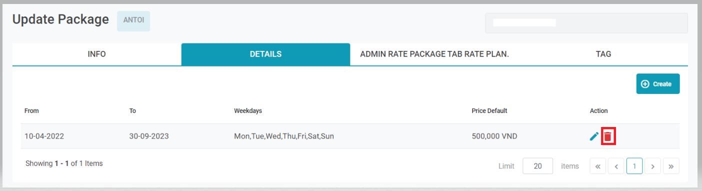Jump to last page with double-right arrows
This screenshot has width=702, height=191.
(671, 166)
